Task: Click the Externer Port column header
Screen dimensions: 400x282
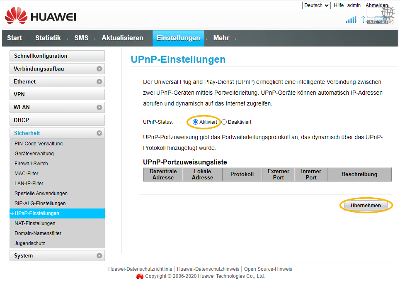Action: coord(278,174)
